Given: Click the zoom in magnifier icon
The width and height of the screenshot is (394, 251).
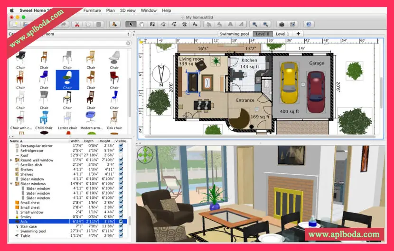Looking at the screenshot, I should pos(255,24).
